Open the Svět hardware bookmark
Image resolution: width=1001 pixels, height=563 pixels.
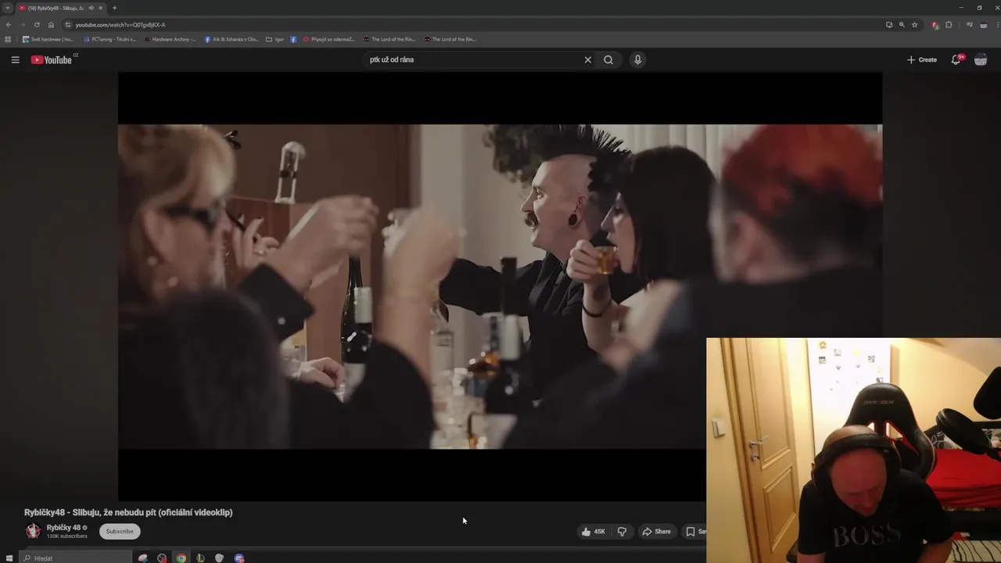pos(48,39)
